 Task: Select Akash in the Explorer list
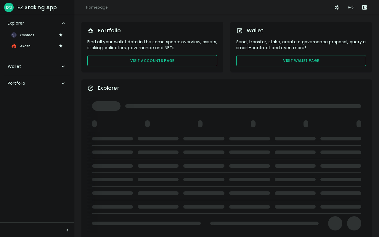point(25,46)
